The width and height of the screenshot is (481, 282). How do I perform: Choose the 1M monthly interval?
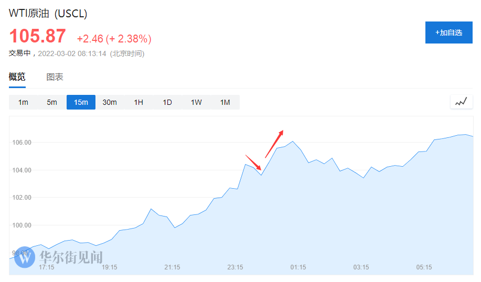tap(225, 102)
